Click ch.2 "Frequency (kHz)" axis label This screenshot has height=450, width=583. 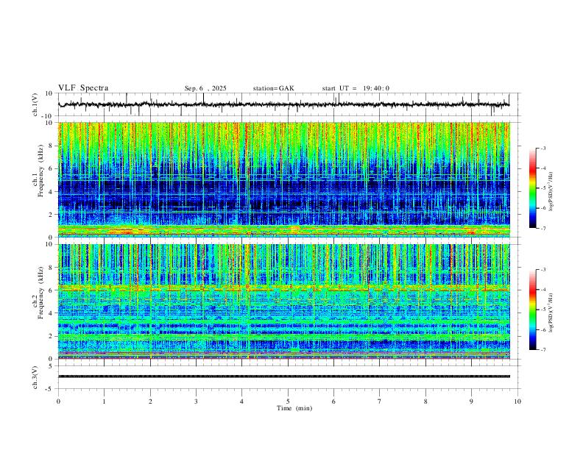click(40, 293)
